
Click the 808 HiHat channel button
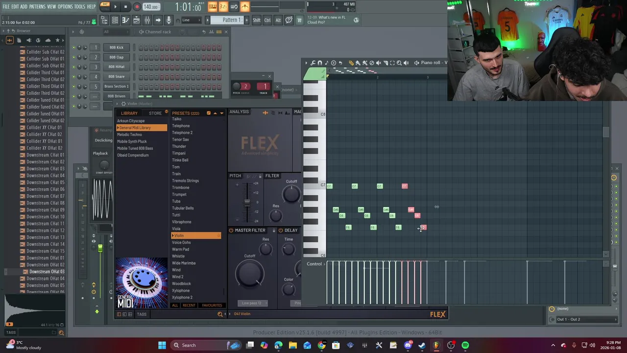coord(117,67)
